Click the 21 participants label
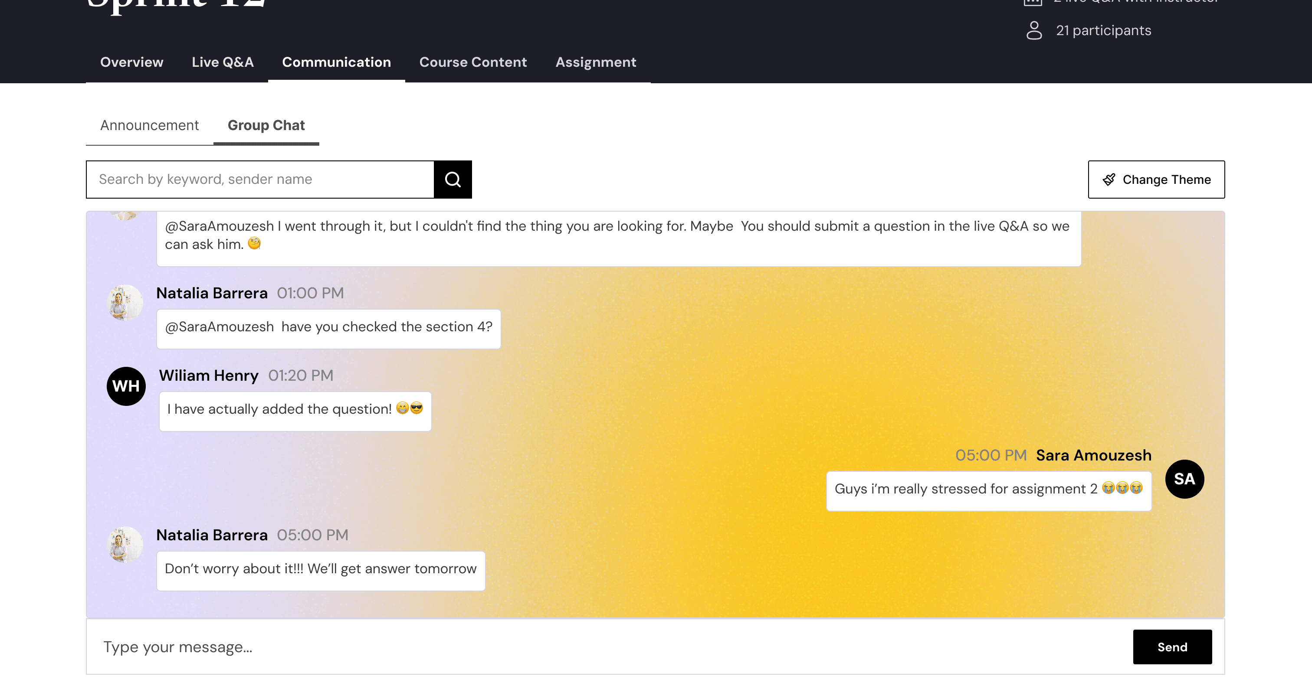Image resolution: width=1312 pixels, height=699 pixels. (x=1103, y=30)
